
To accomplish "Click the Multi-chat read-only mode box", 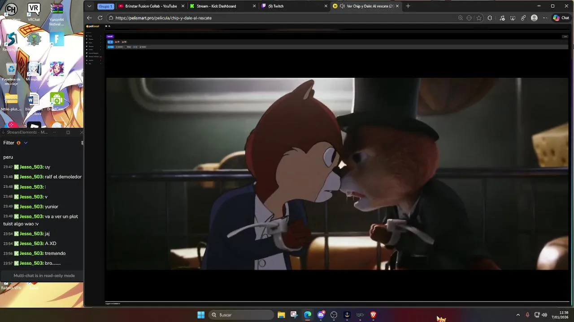I will click(44, 275).
